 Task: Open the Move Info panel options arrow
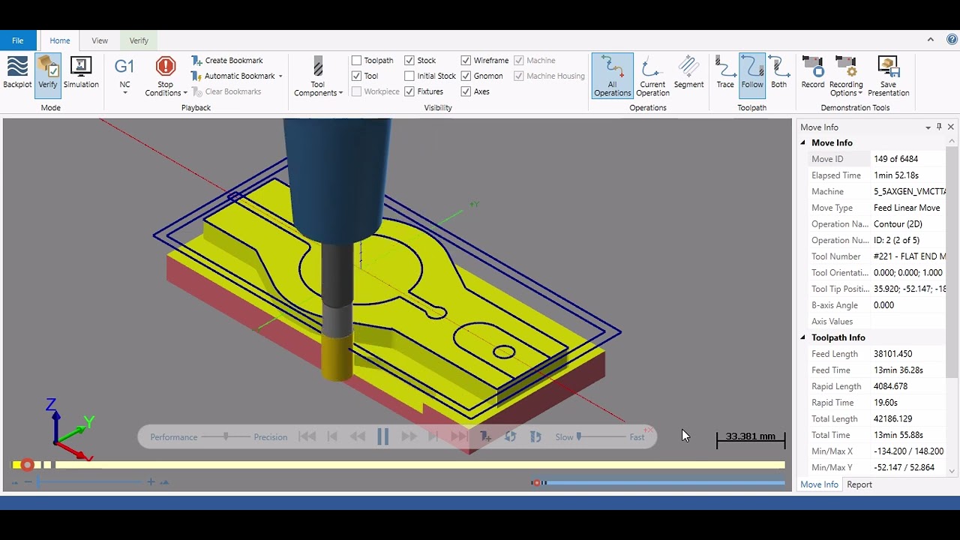tap(928, 127)
